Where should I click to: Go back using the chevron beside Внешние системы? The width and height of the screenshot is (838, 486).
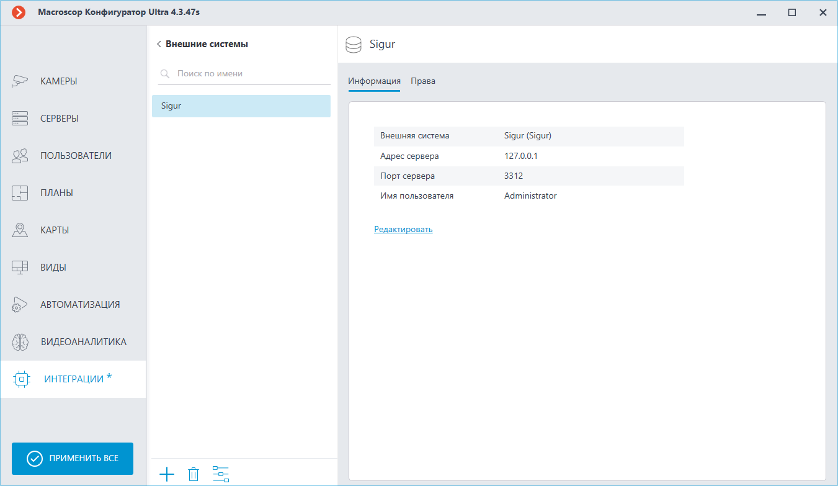pos(159,44)
